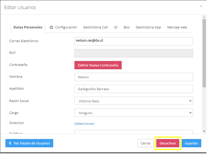Switch to the Datos Personales tab

point(28,27)
